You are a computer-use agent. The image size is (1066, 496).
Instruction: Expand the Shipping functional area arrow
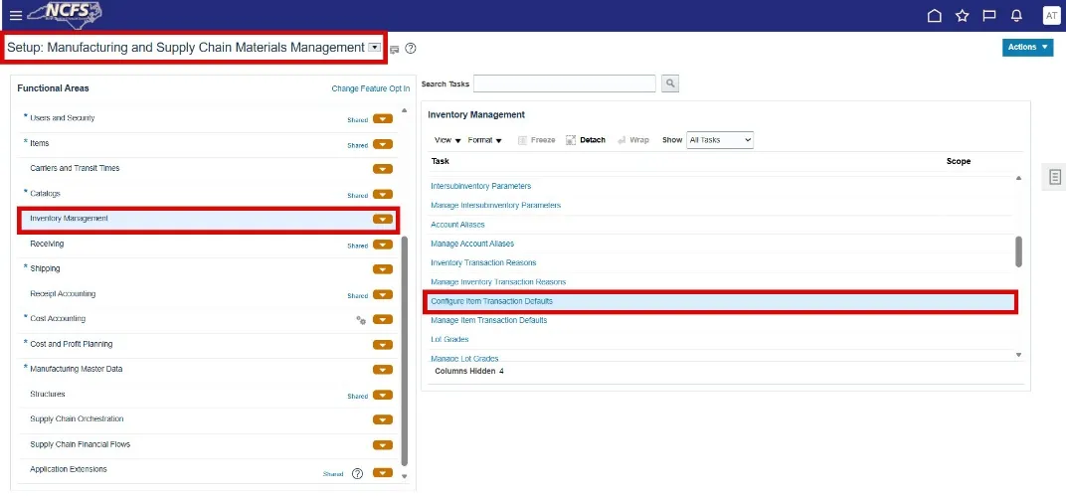(x=383, y=268)
